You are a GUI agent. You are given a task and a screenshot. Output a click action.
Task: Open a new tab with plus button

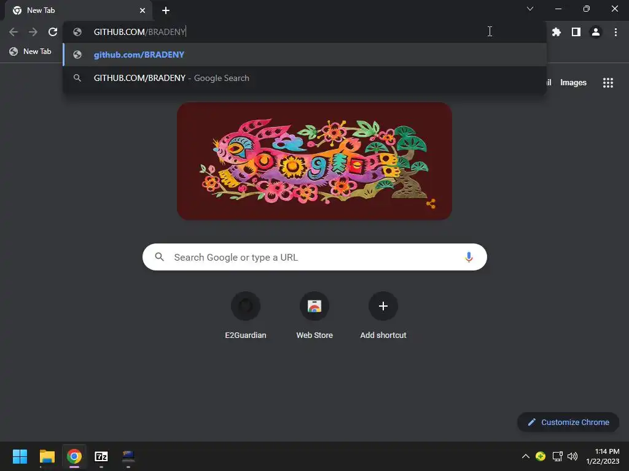(166, 10)
